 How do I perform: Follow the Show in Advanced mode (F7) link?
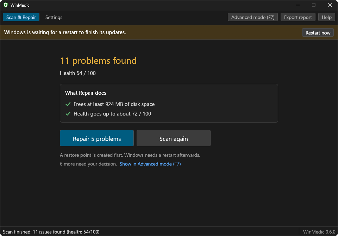[x=150, y=164]
